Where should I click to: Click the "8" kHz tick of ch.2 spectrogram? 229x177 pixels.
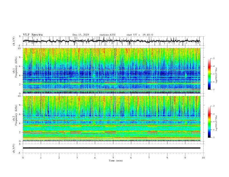pyautogui.click(x=20, y=105)
